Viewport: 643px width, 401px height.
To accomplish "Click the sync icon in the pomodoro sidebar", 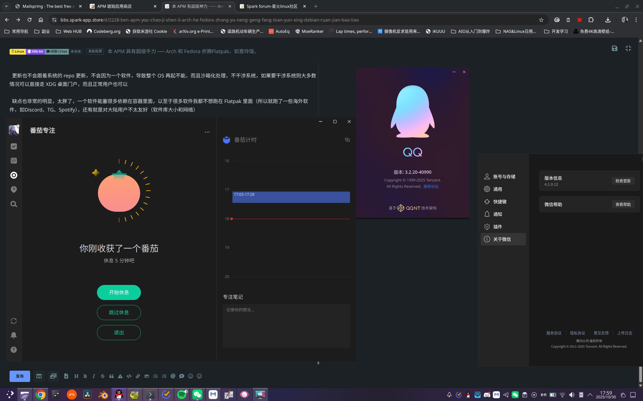I will tap(14, 321).
